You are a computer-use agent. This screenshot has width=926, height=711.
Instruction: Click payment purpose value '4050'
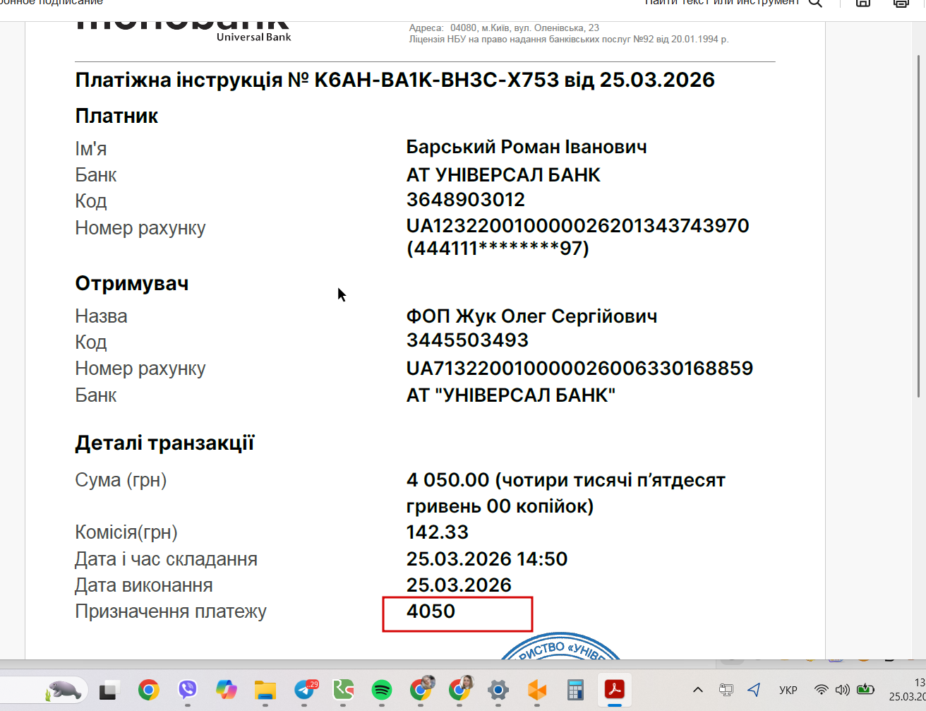[431, 611]
